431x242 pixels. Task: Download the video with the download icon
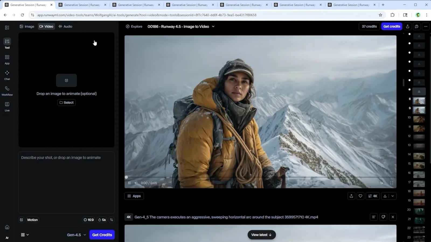pos(385,196)
